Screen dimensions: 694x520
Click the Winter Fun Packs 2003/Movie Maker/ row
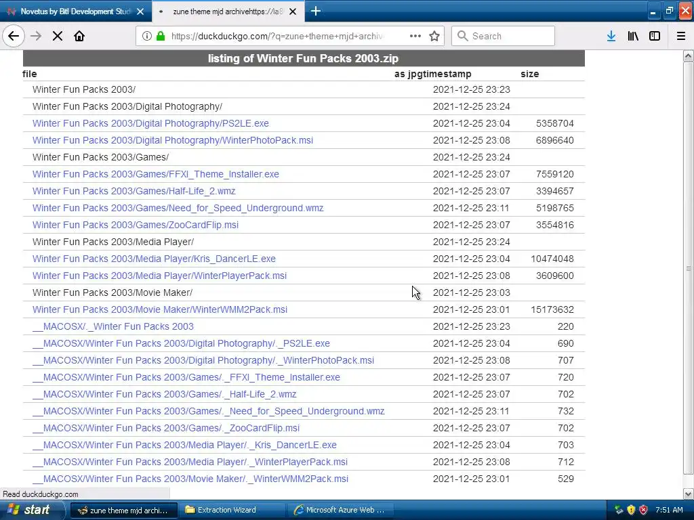pos(304,292)
